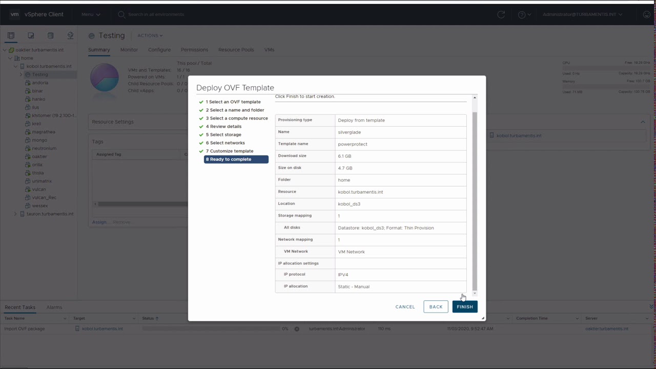This screenshot has width=656, height=369.
Task: Open the oaktier.turbamentis.int server link in tasks
Action: pyautogui.click(x=607, y=329)
